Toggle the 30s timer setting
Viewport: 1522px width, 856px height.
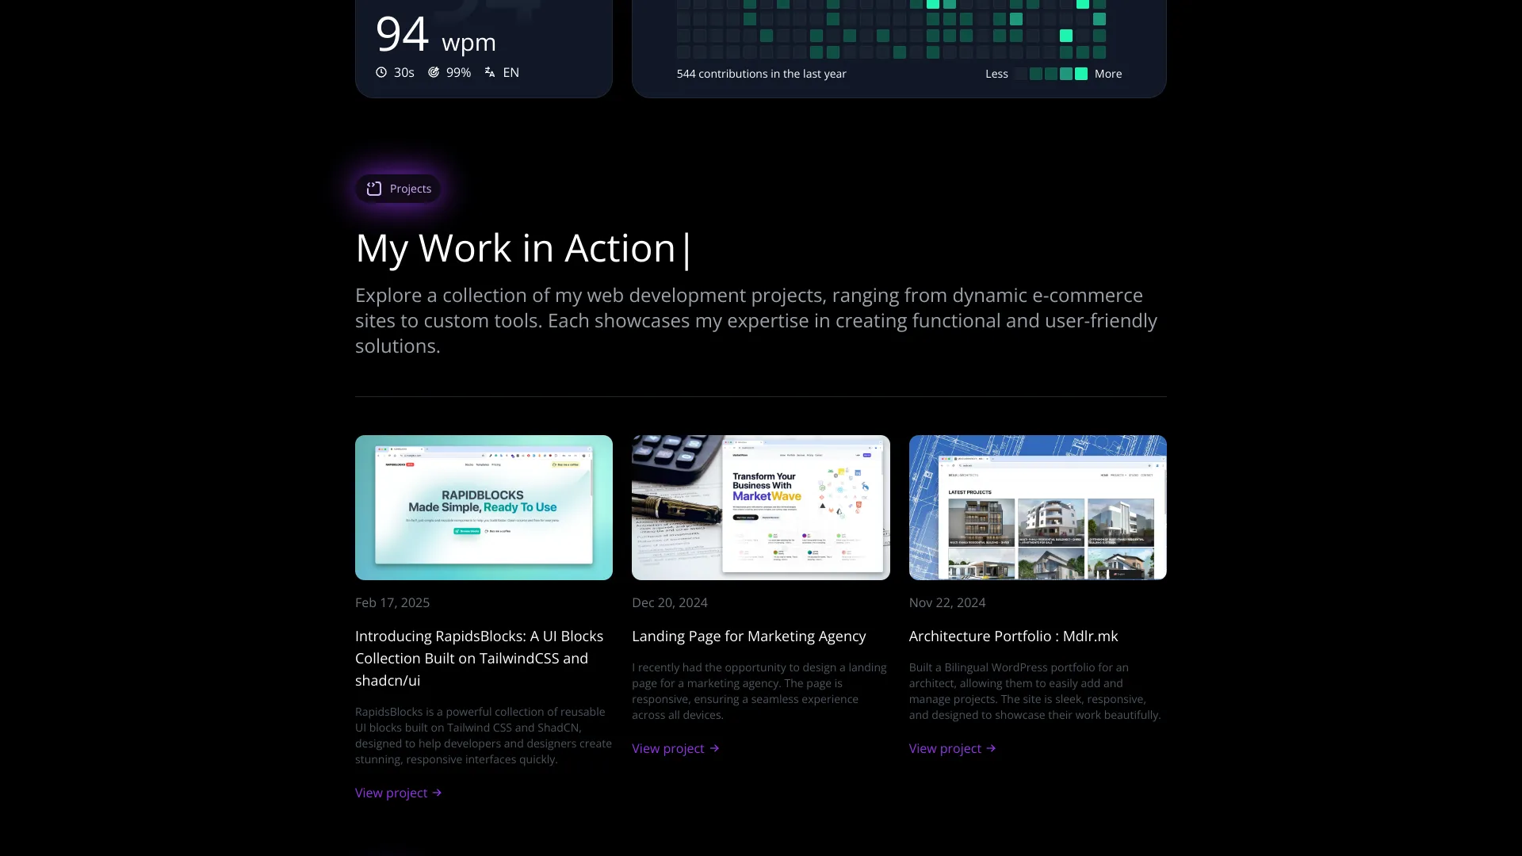coord(395,72)
